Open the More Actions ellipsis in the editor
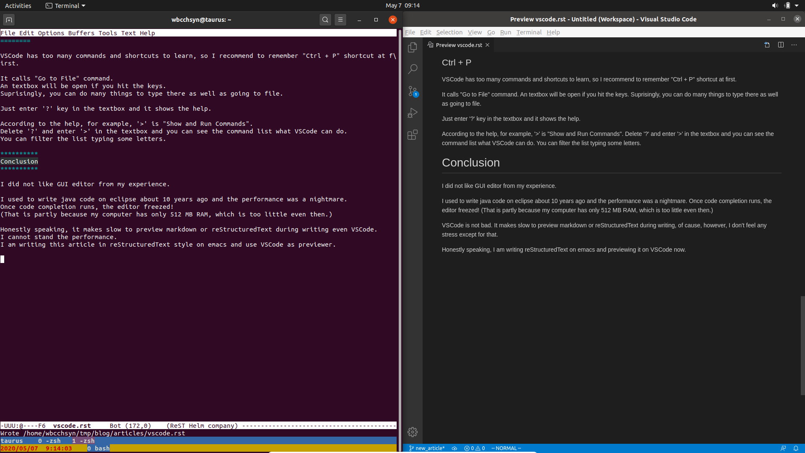The height and width of the screenshot is (453, 805). 794,45
